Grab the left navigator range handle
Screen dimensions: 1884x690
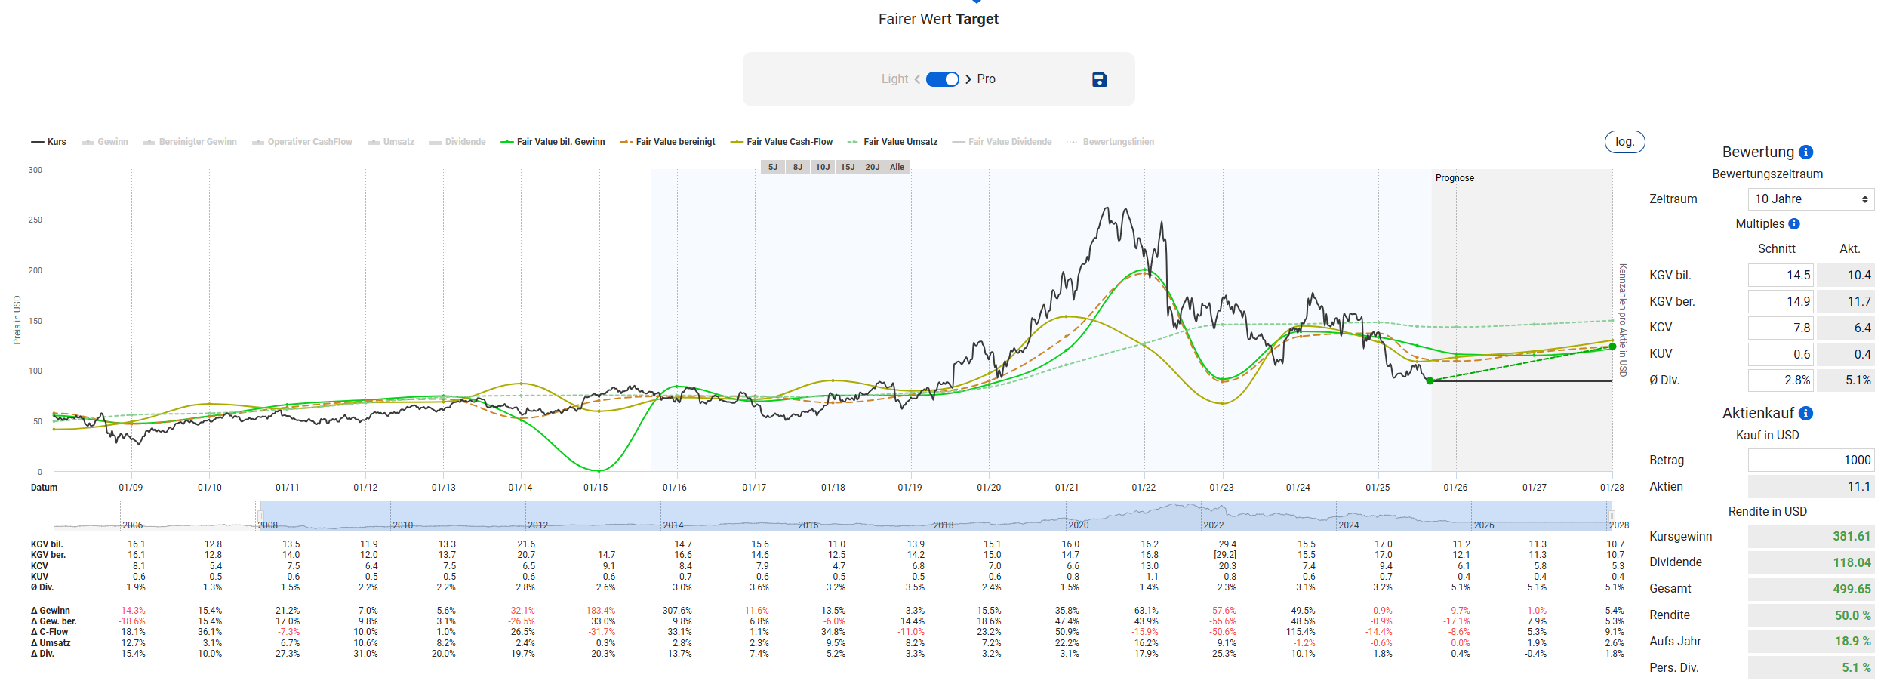tap(260, 516)
